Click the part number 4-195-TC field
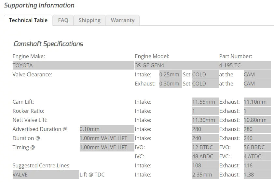Viewport: 274px width, 183px height. (x=245, y=65)
